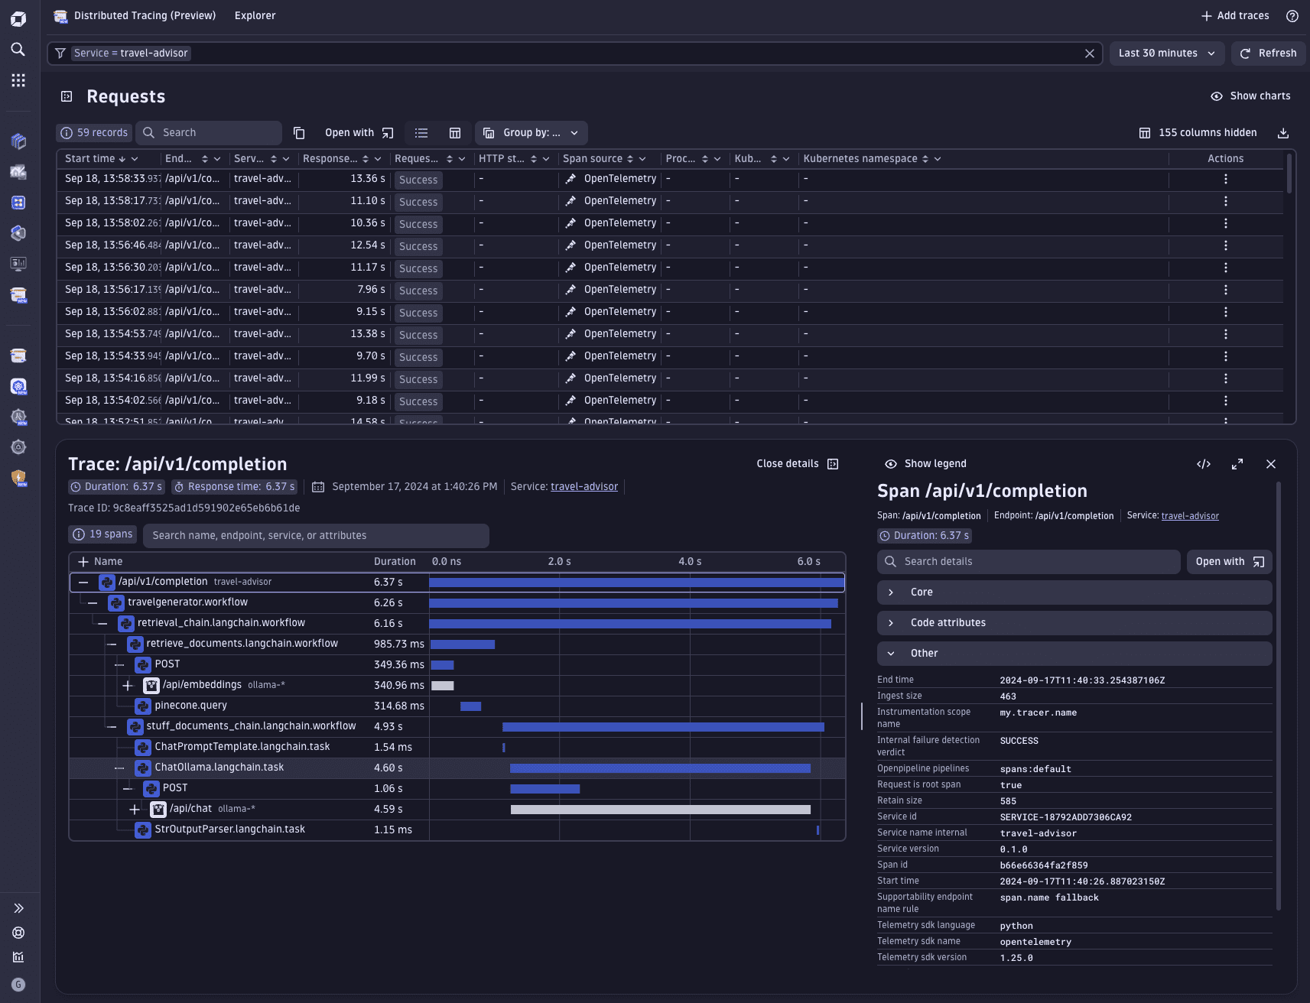Open the Group by dropdown
This screenshot has height=1003, width=1310.
[x=531, y=133]
